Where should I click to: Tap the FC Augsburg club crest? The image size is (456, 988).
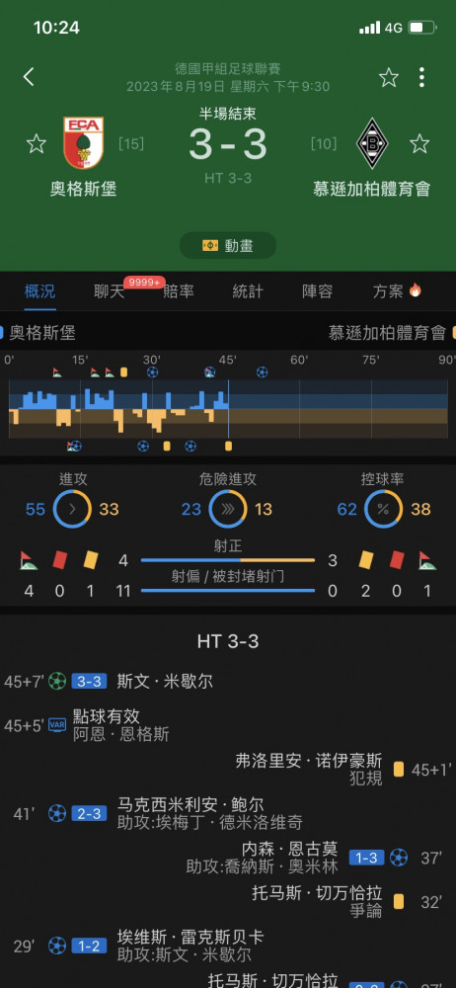point(83,143)
